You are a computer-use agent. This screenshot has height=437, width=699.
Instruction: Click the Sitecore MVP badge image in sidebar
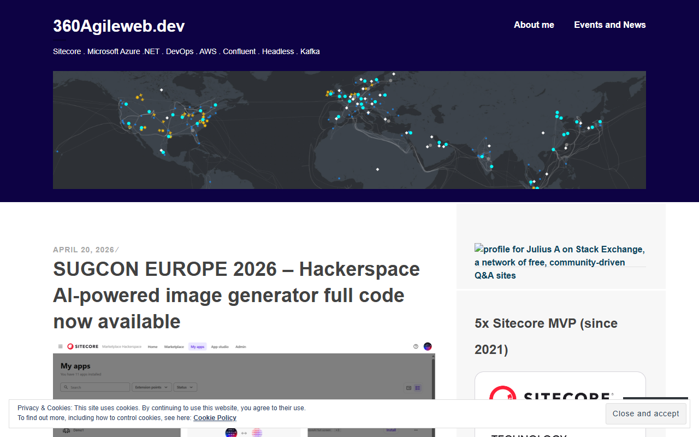pyautogui.click(x=560, y=386)
